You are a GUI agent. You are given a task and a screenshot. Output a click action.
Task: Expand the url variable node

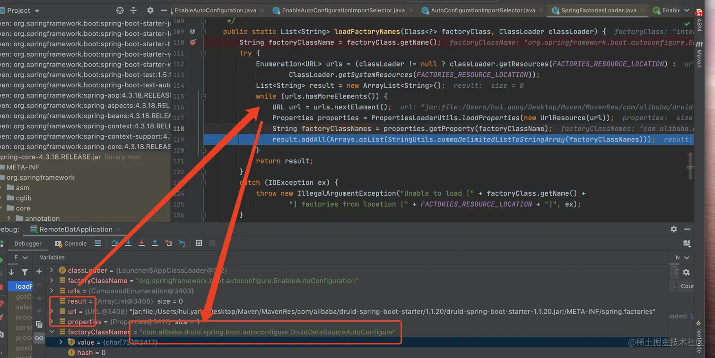pyautogui.click(x=52, y=311)
